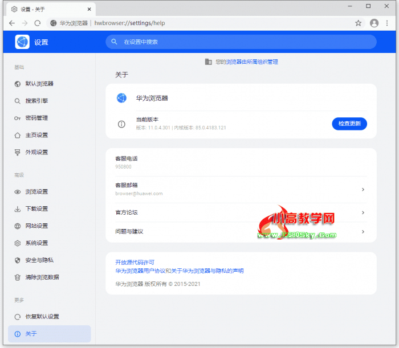Click the 下载设置 download icon in sidebar
The image size is (399, 348).
click(17, 209)
